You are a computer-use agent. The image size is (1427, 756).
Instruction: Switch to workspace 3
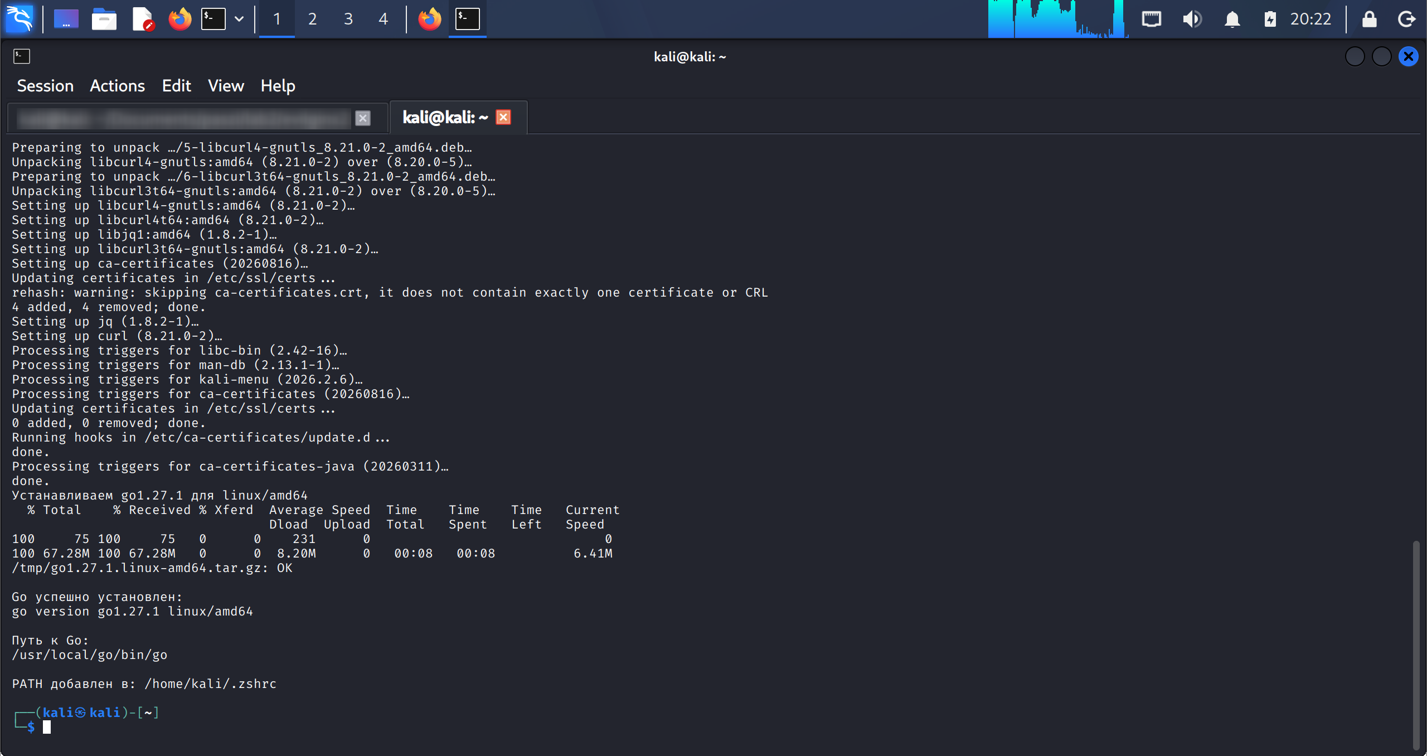[348, 19]
